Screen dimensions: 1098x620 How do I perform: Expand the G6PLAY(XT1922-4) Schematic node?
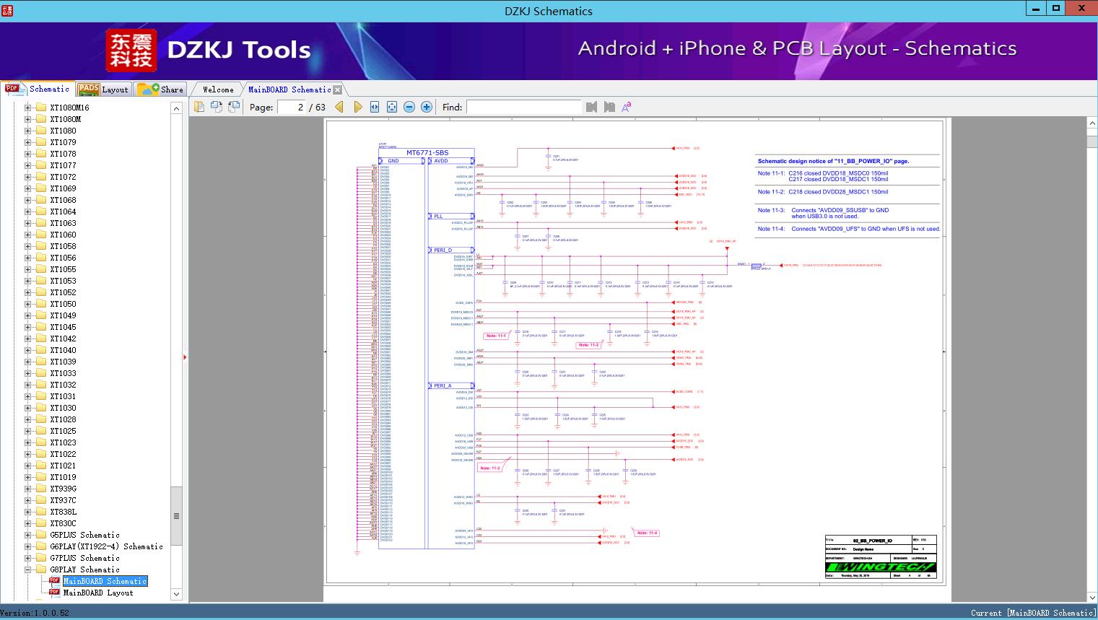click(27, 546)
